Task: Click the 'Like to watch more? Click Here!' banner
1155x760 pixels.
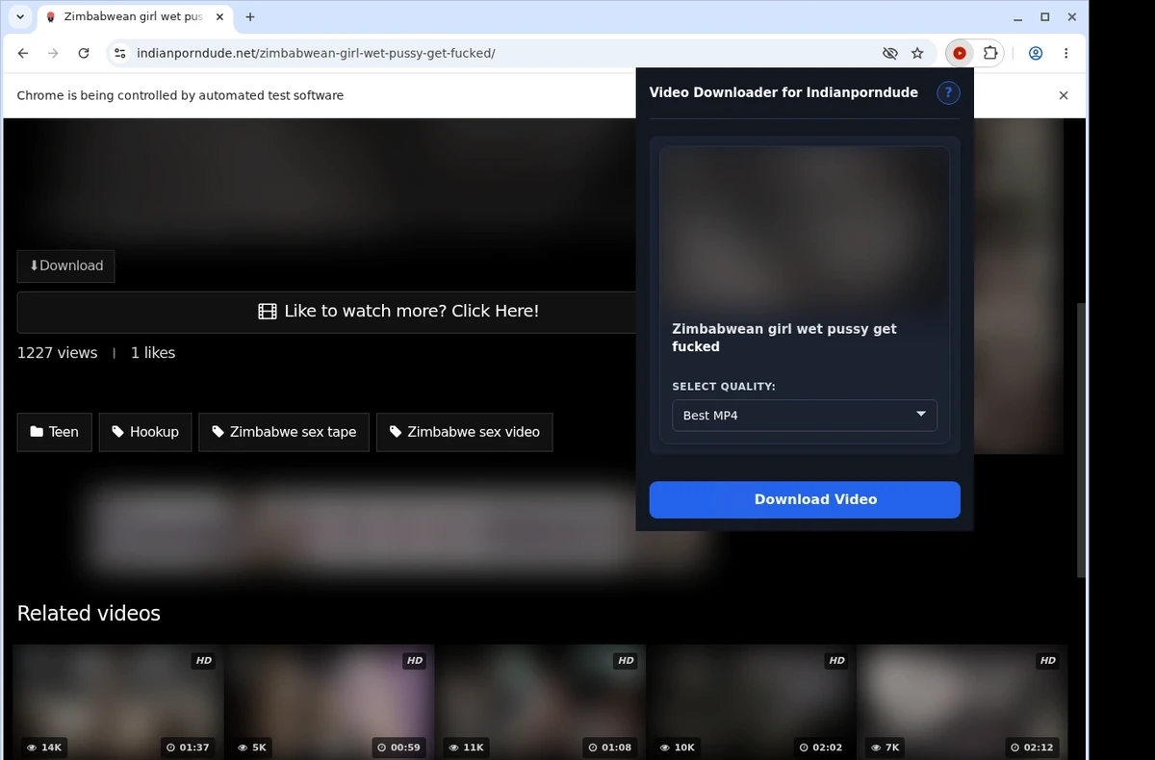Action: [398, 312]
